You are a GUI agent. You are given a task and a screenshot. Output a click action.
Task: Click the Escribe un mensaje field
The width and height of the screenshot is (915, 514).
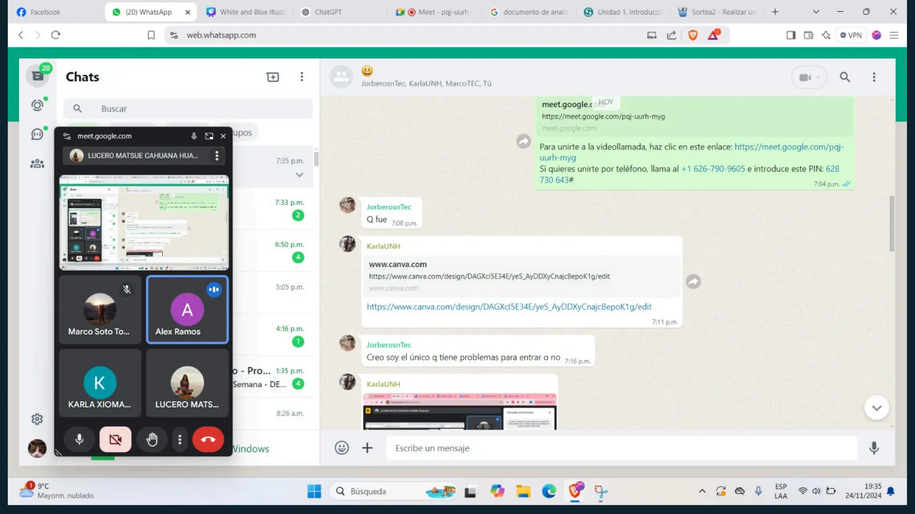[621, 448]
